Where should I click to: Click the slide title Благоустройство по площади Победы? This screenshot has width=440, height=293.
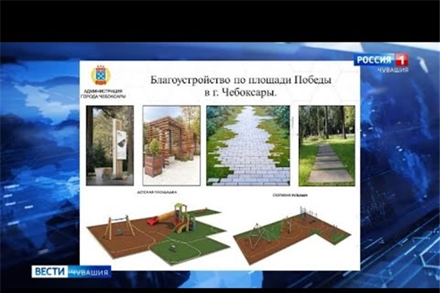click(240, 80)
